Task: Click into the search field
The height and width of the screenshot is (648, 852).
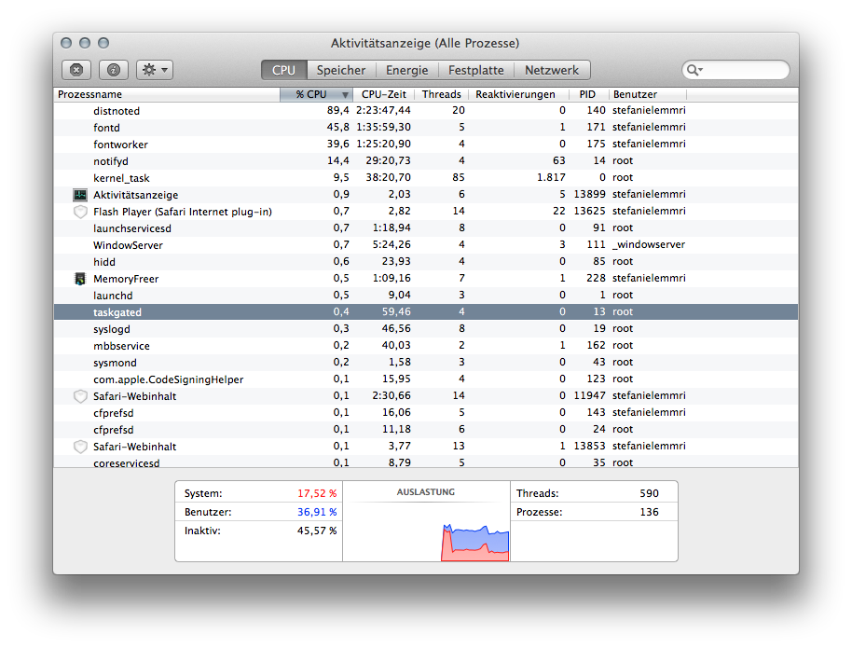Action: (735, 70)
